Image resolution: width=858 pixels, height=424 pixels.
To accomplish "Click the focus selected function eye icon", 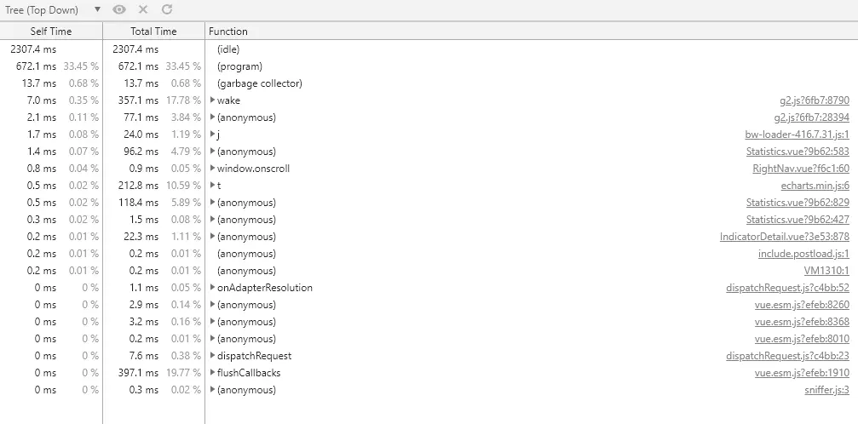I will pos(118,9).
